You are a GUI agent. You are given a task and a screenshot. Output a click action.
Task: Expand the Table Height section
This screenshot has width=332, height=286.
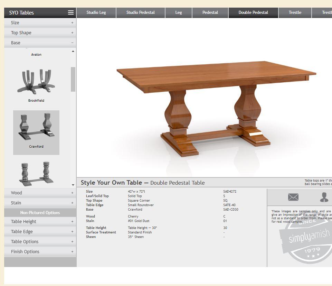[x=40, y=221]
